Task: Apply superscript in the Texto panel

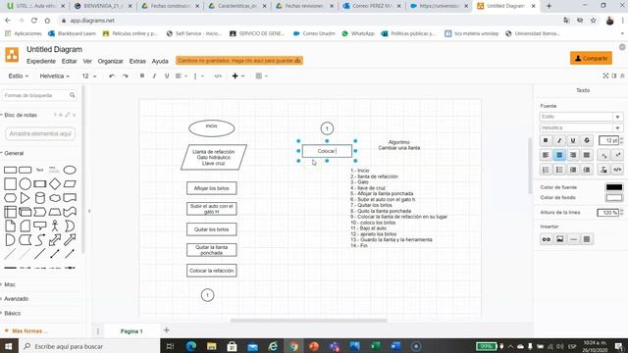Action: pyautogui.click(x=617, y=155)
